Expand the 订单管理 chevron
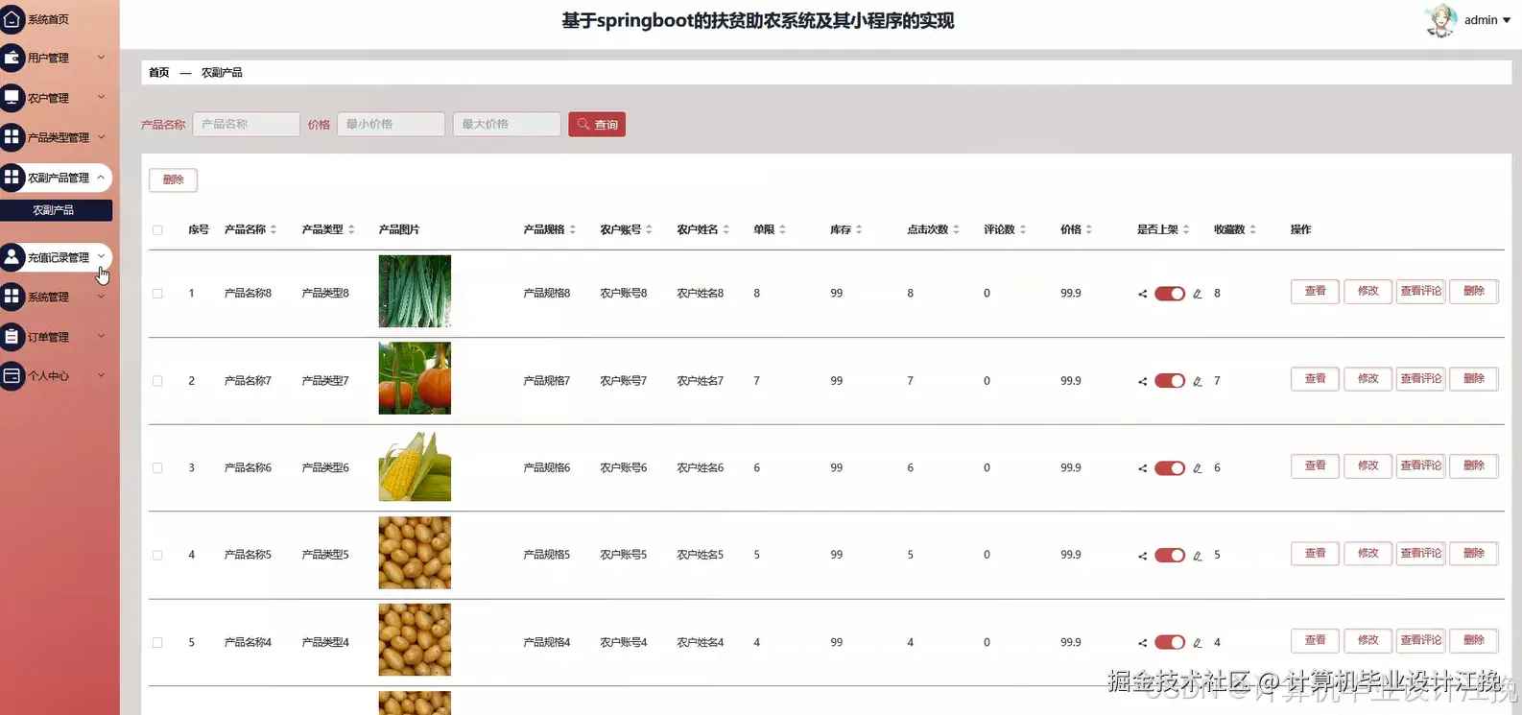 (102, 336)
